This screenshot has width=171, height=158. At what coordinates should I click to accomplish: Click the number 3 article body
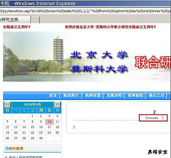(74, 127)
